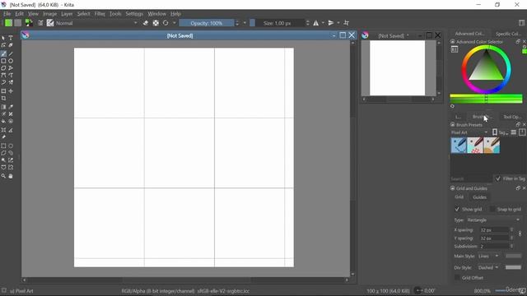Image resolution: width=527 pixels, height=296 pixels.
Task: Click the Fill Patterns toolbar icon
Action: point(18,23)
